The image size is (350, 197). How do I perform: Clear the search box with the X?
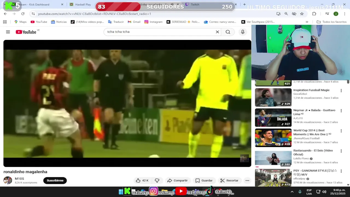coord(217,32)
